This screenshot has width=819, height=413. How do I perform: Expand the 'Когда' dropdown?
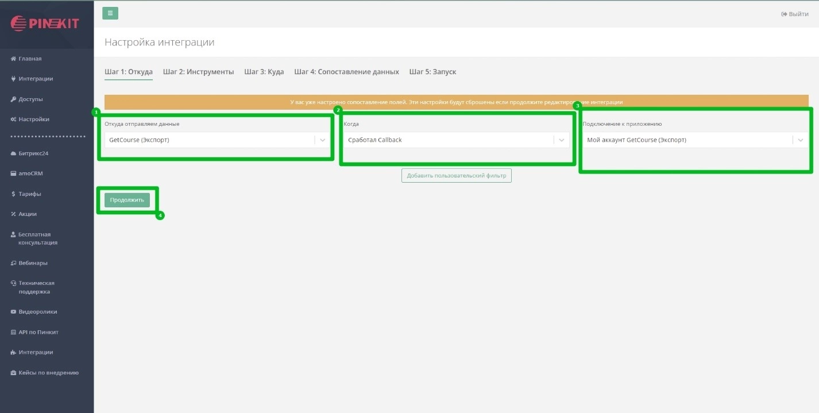click(x=456, y=140)
